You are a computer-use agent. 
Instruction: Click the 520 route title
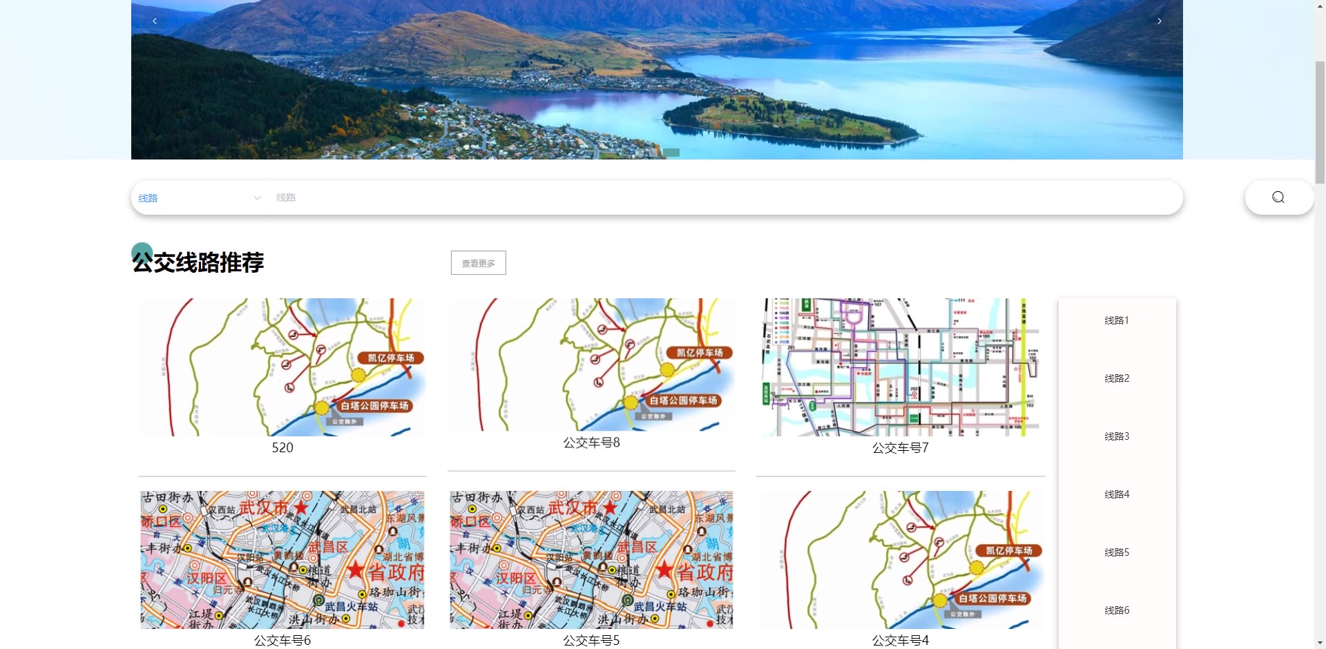282,447
